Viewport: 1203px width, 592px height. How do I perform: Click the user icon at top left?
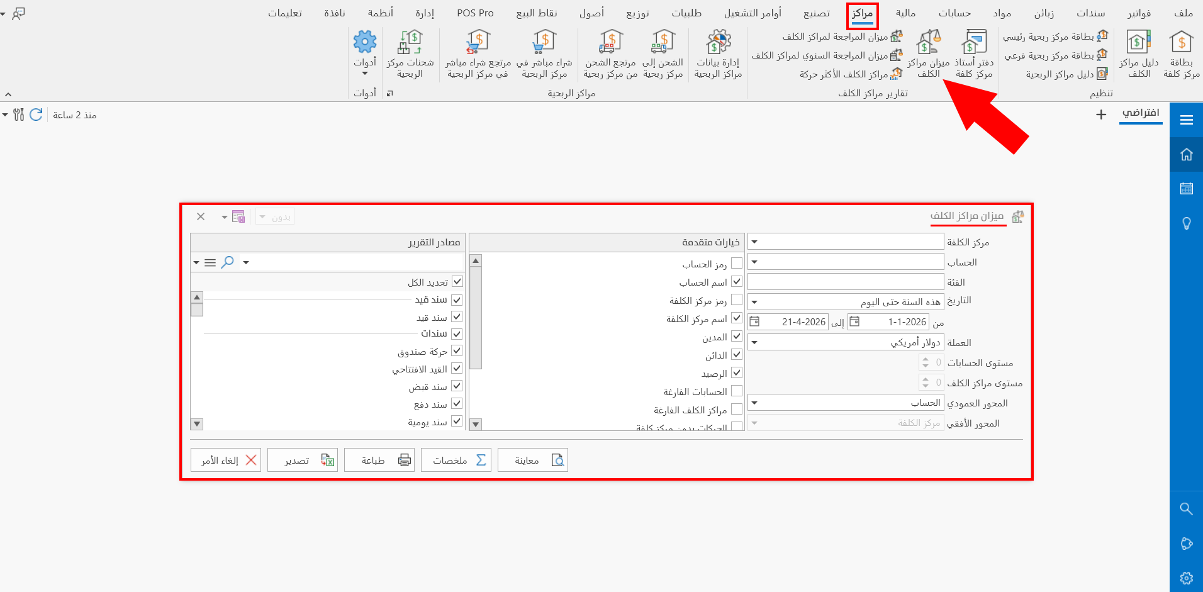click(x=19, y=13)
